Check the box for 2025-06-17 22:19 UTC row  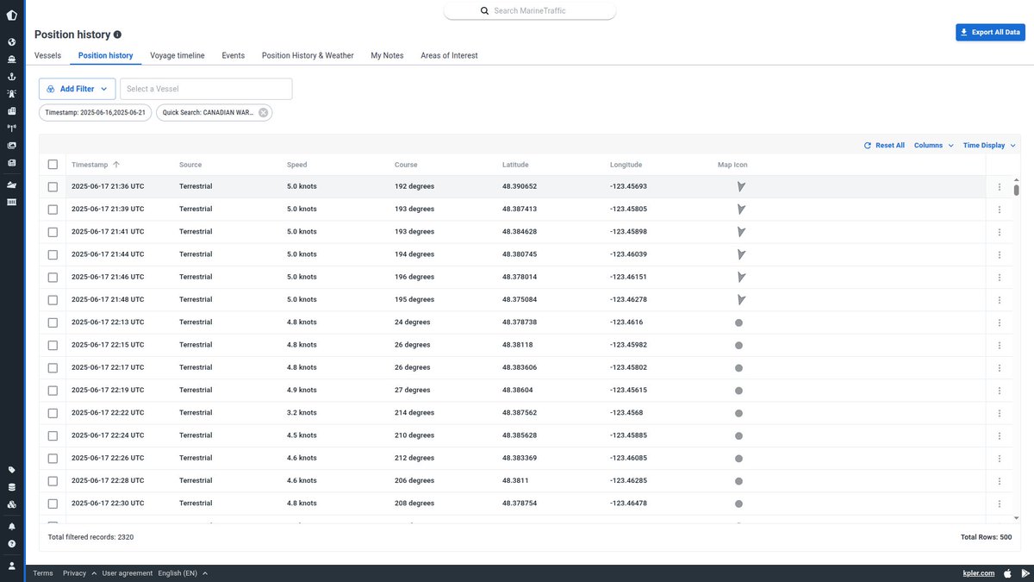(53, 390)
